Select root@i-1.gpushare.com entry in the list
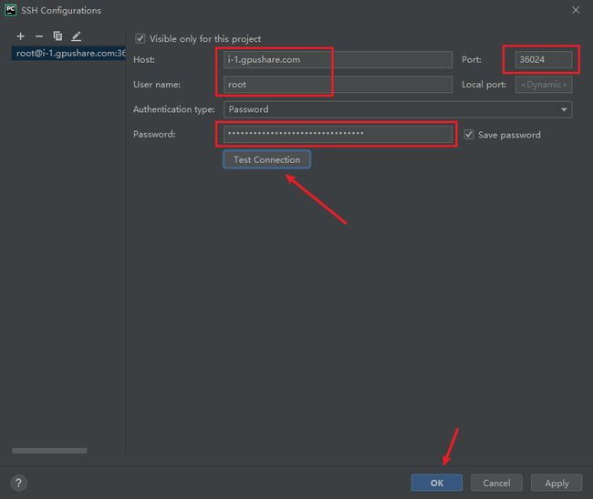Viewport: 593px width, 499px height. (x=68, y=53)
